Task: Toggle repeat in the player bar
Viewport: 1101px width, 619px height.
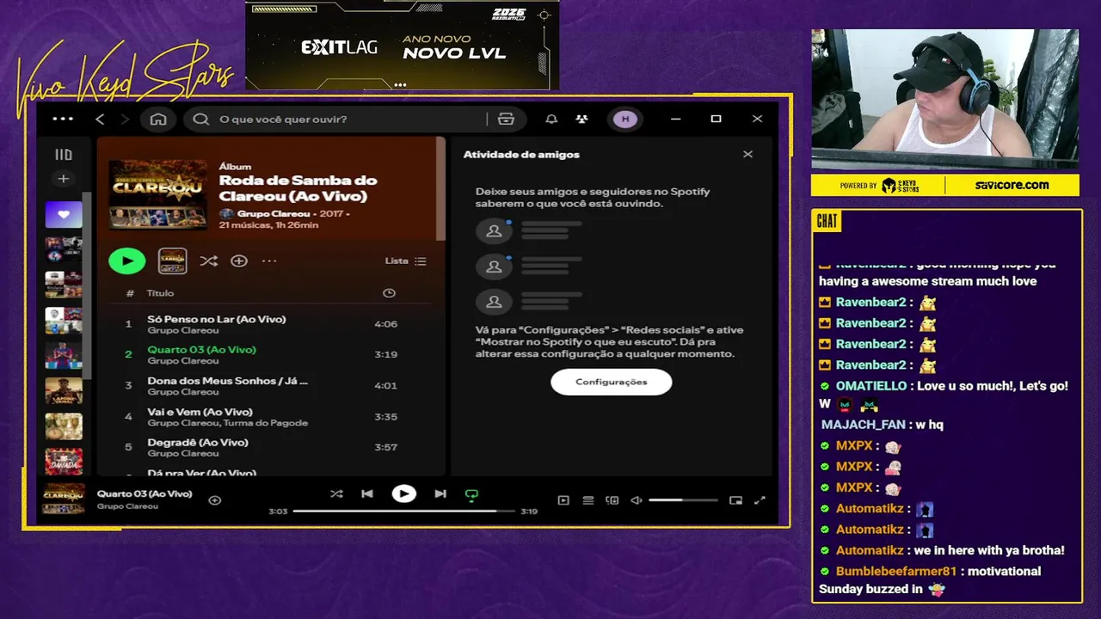Action: click(471, 494)
